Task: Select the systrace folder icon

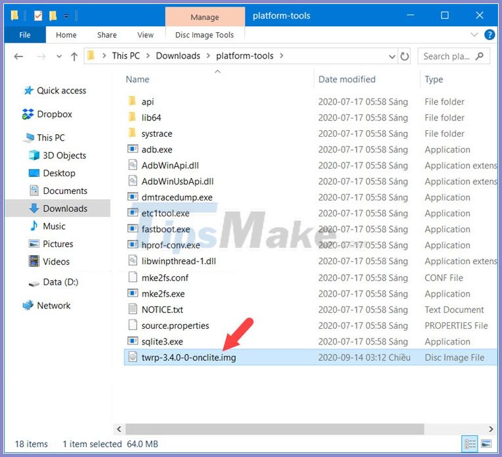Action: pos(132,133)
